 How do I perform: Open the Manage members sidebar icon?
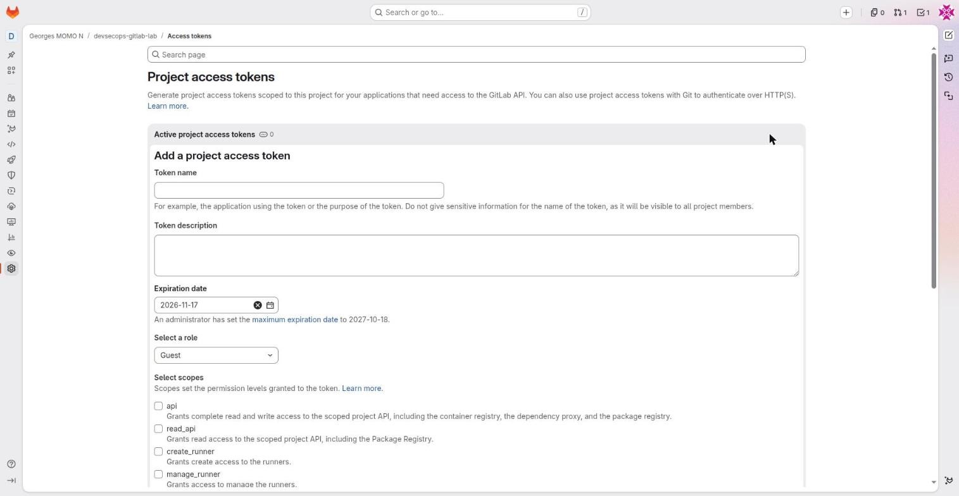click(x=11, y=98)
